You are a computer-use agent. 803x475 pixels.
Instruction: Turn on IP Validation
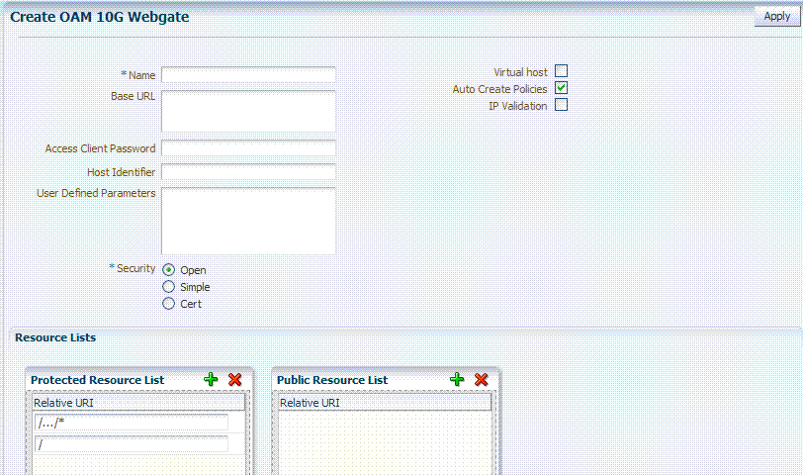(562, 105)
